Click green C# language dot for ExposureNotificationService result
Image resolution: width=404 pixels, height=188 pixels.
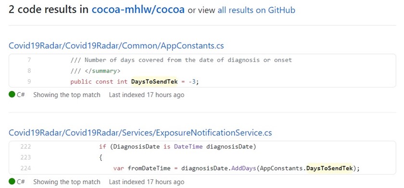pos(12,182)
